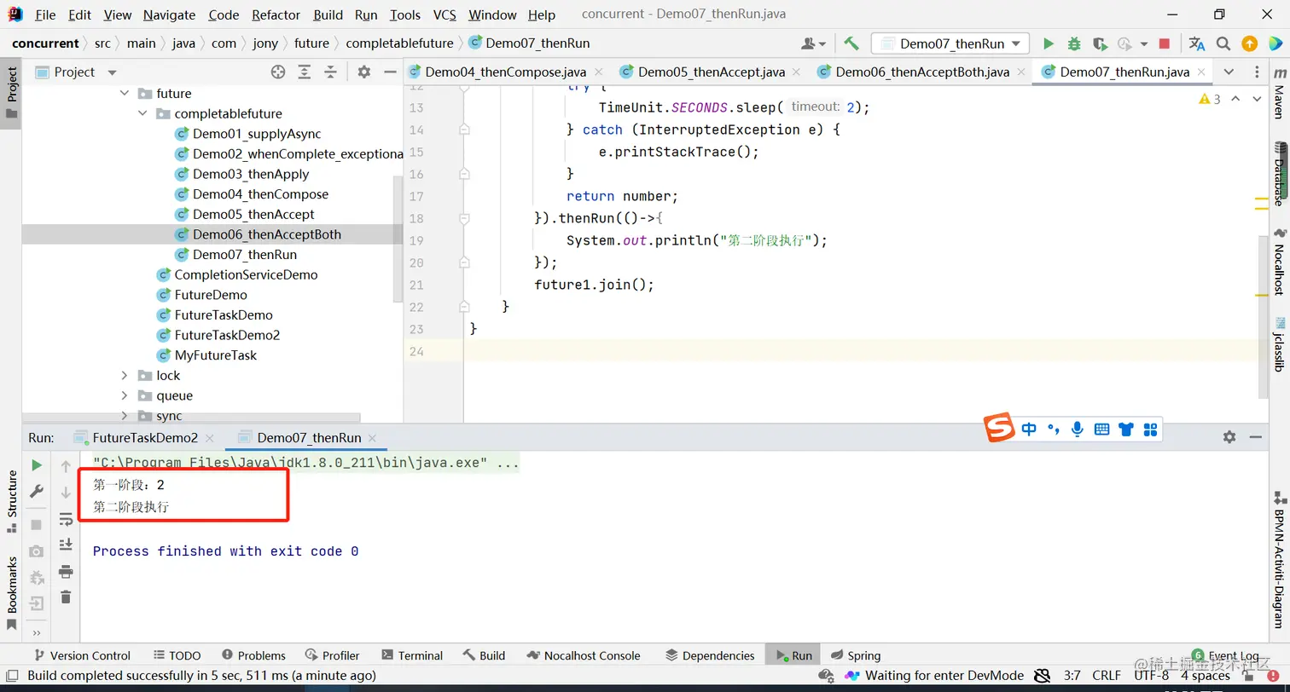The image size is (1290, 692).
Task: Open Nocalhost Console tool window
Action: (584, 655)
